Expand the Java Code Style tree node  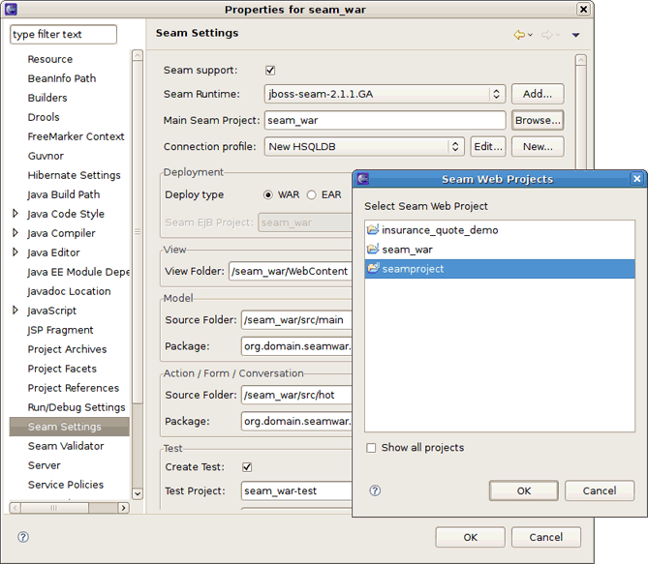(x=15, y=214)
